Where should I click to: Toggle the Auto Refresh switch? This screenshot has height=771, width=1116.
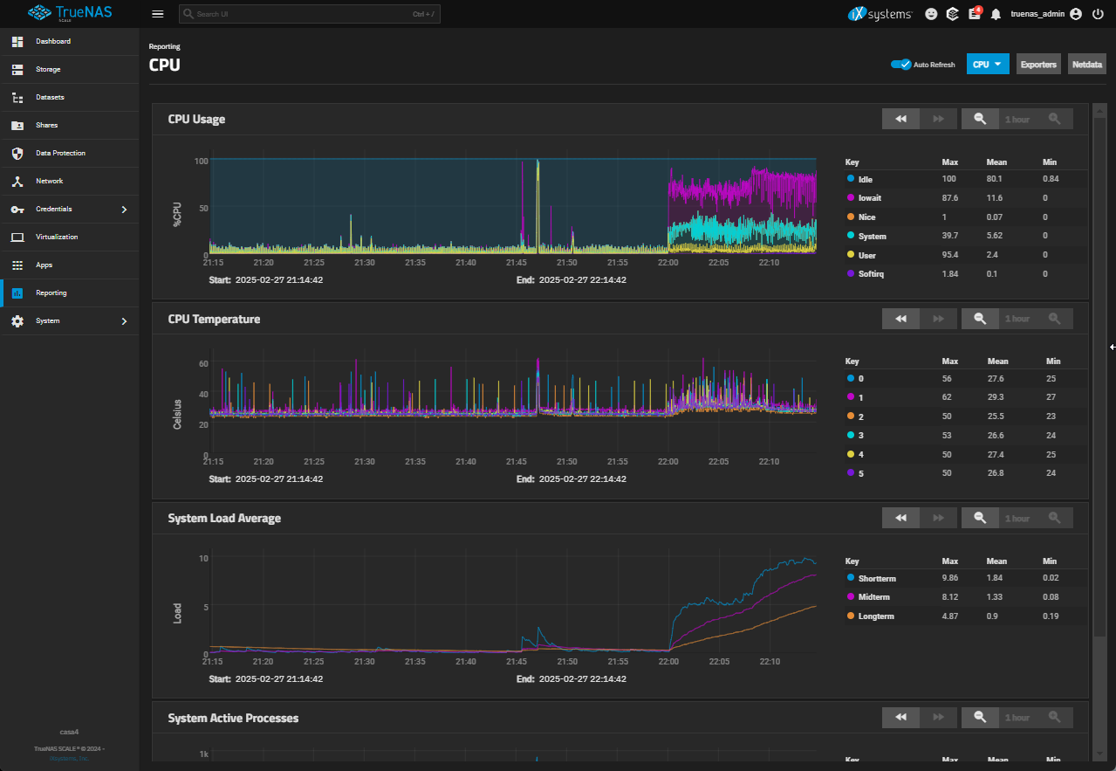coord(900,65)
